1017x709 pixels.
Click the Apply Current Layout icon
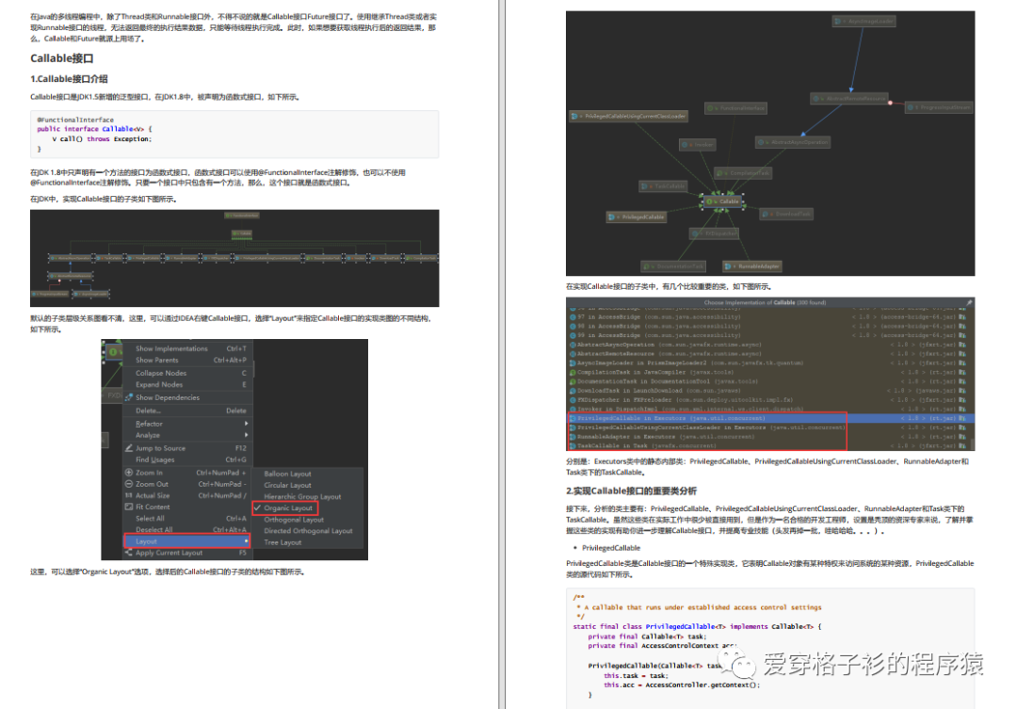click(128, 552)
